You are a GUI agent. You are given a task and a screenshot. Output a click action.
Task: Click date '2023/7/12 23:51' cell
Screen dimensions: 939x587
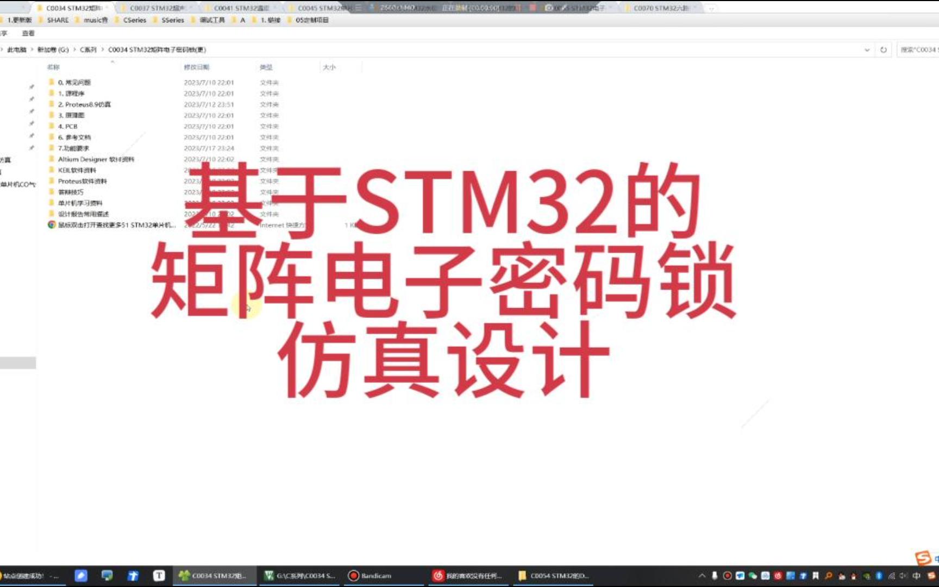[209, 104]
